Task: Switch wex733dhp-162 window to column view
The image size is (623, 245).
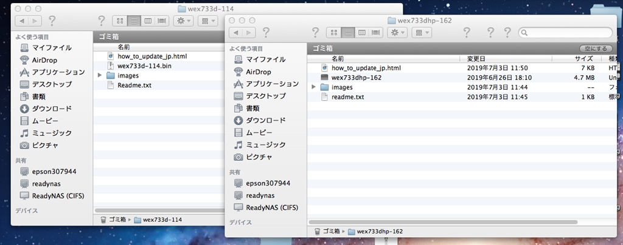Action: [x=361, y=33]
